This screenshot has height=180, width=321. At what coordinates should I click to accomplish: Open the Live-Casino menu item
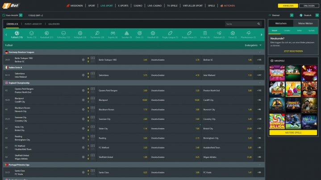click(x=154, y=6)
